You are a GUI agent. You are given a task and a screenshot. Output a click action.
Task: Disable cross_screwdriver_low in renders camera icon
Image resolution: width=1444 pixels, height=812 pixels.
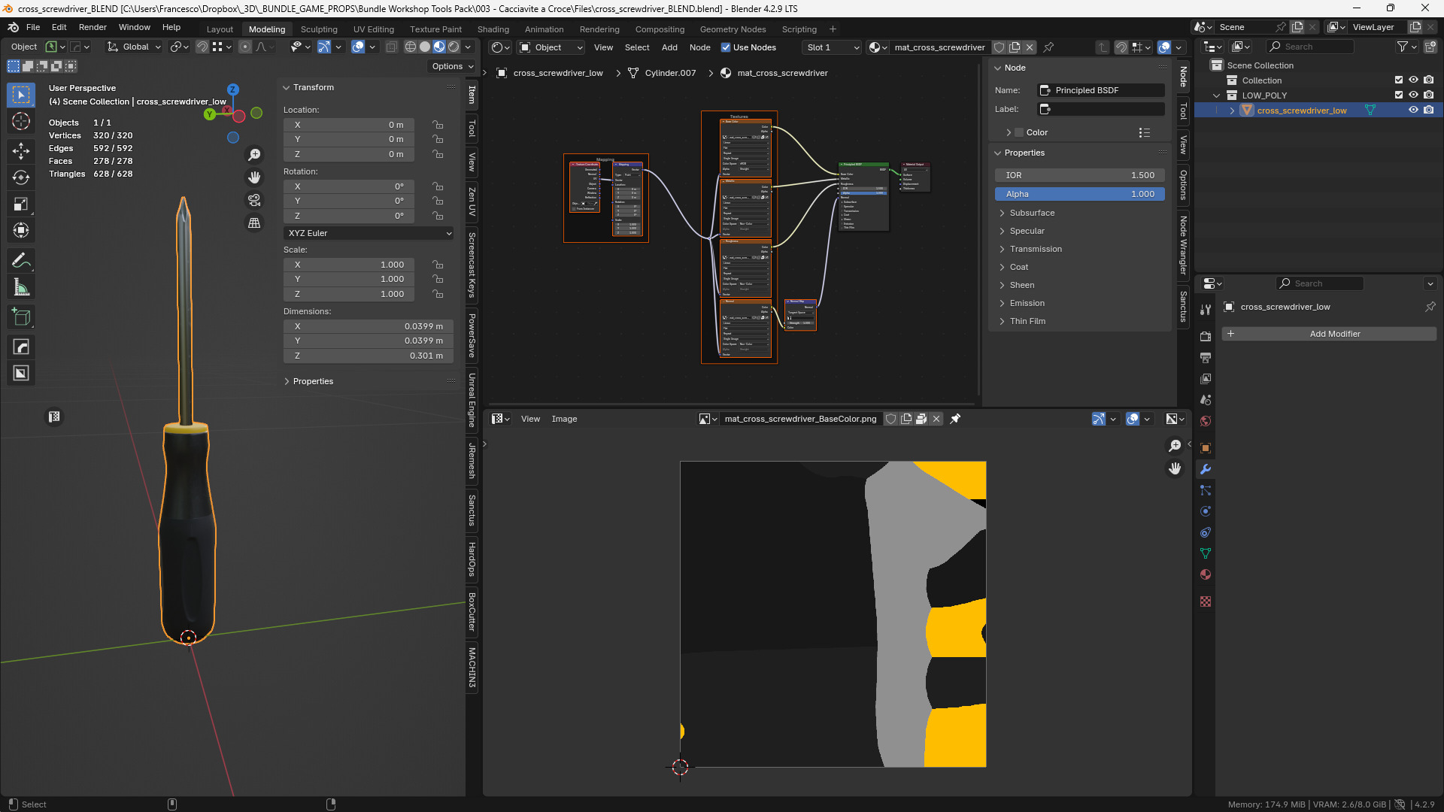(1428, 111)
